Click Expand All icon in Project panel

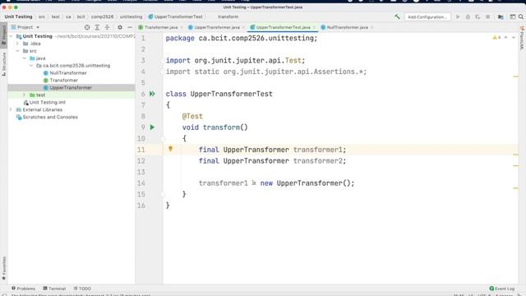click(97, 27)
